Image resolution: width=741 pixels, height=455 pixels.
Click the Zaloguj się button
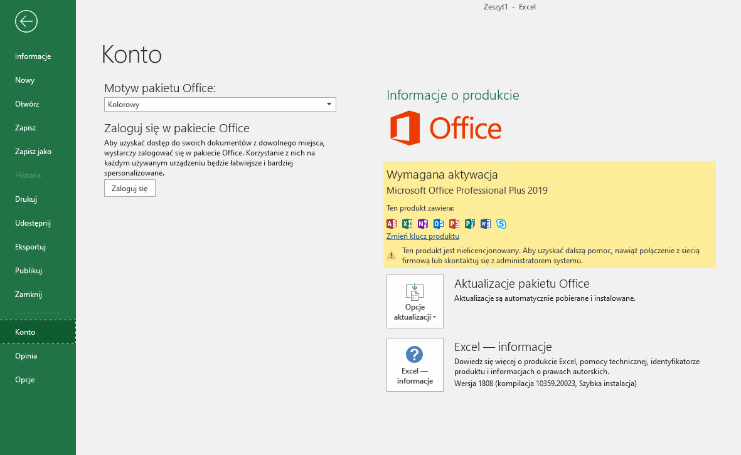pos(129,188)
